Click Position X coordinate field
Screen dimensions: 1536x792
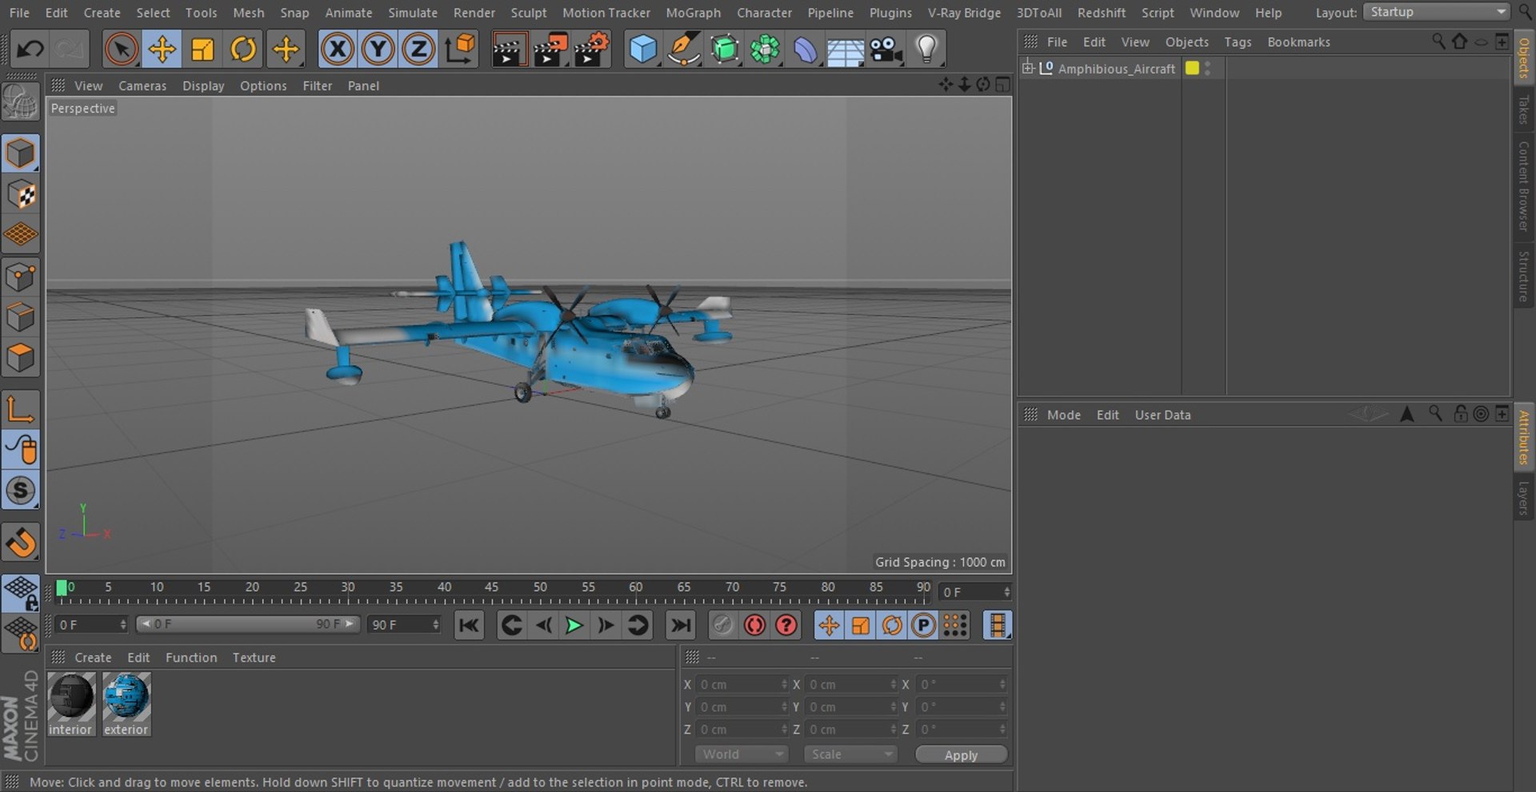743,684
